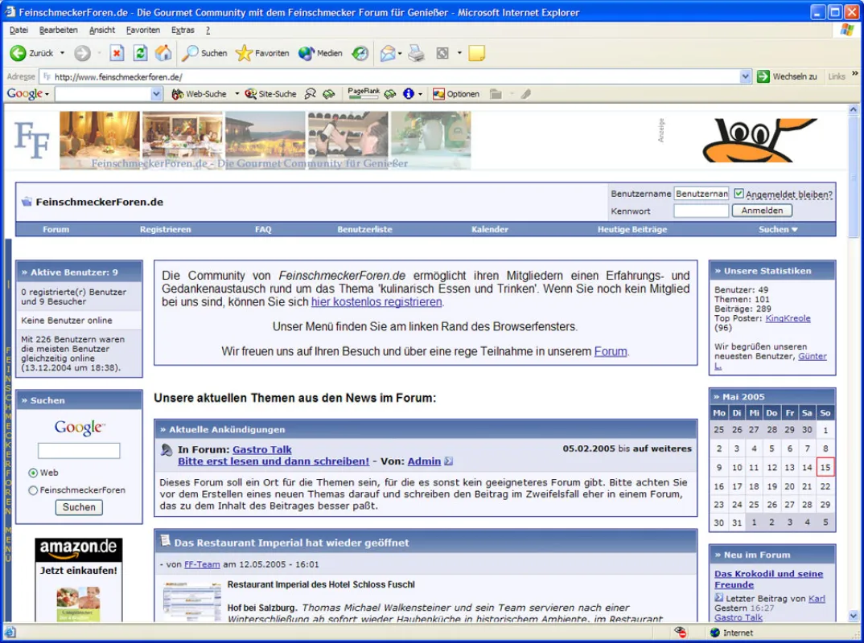864x643 pixels.
Task: Open the Benutzerliste navbar link
Action: pos(364,230)
